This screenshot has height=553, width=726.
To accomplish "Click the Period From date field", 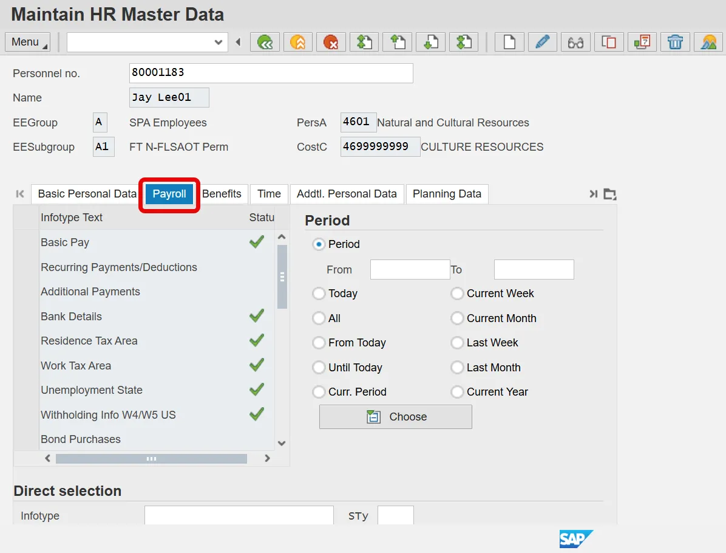I will click(410, 270).
